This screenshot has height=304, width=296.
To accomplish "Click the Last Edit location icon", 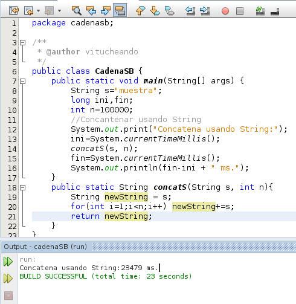I will click(14, 10).
